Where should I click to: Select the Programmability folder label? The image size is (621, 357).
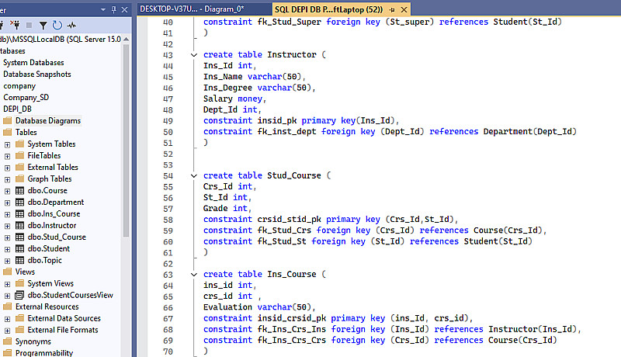(44, 352)
